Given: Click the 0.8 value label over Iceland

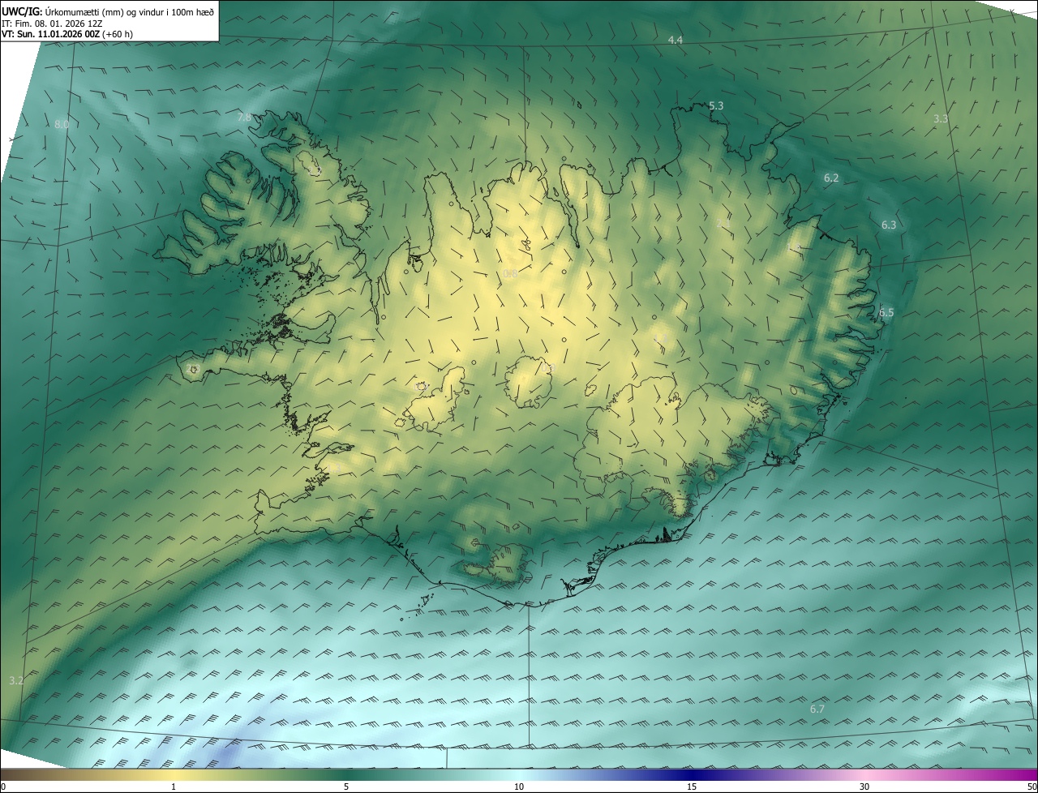Looking at the screenshot, I should pos(510,274).
